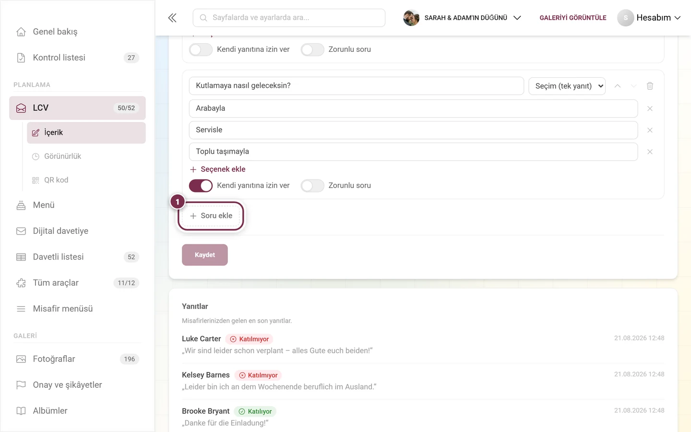Disable 'Kendi yanıtına izin ver' active toggle
Image resolution: width=691 pixels, height=432 pixels.
pyautogui.click(x=201, y=186)
